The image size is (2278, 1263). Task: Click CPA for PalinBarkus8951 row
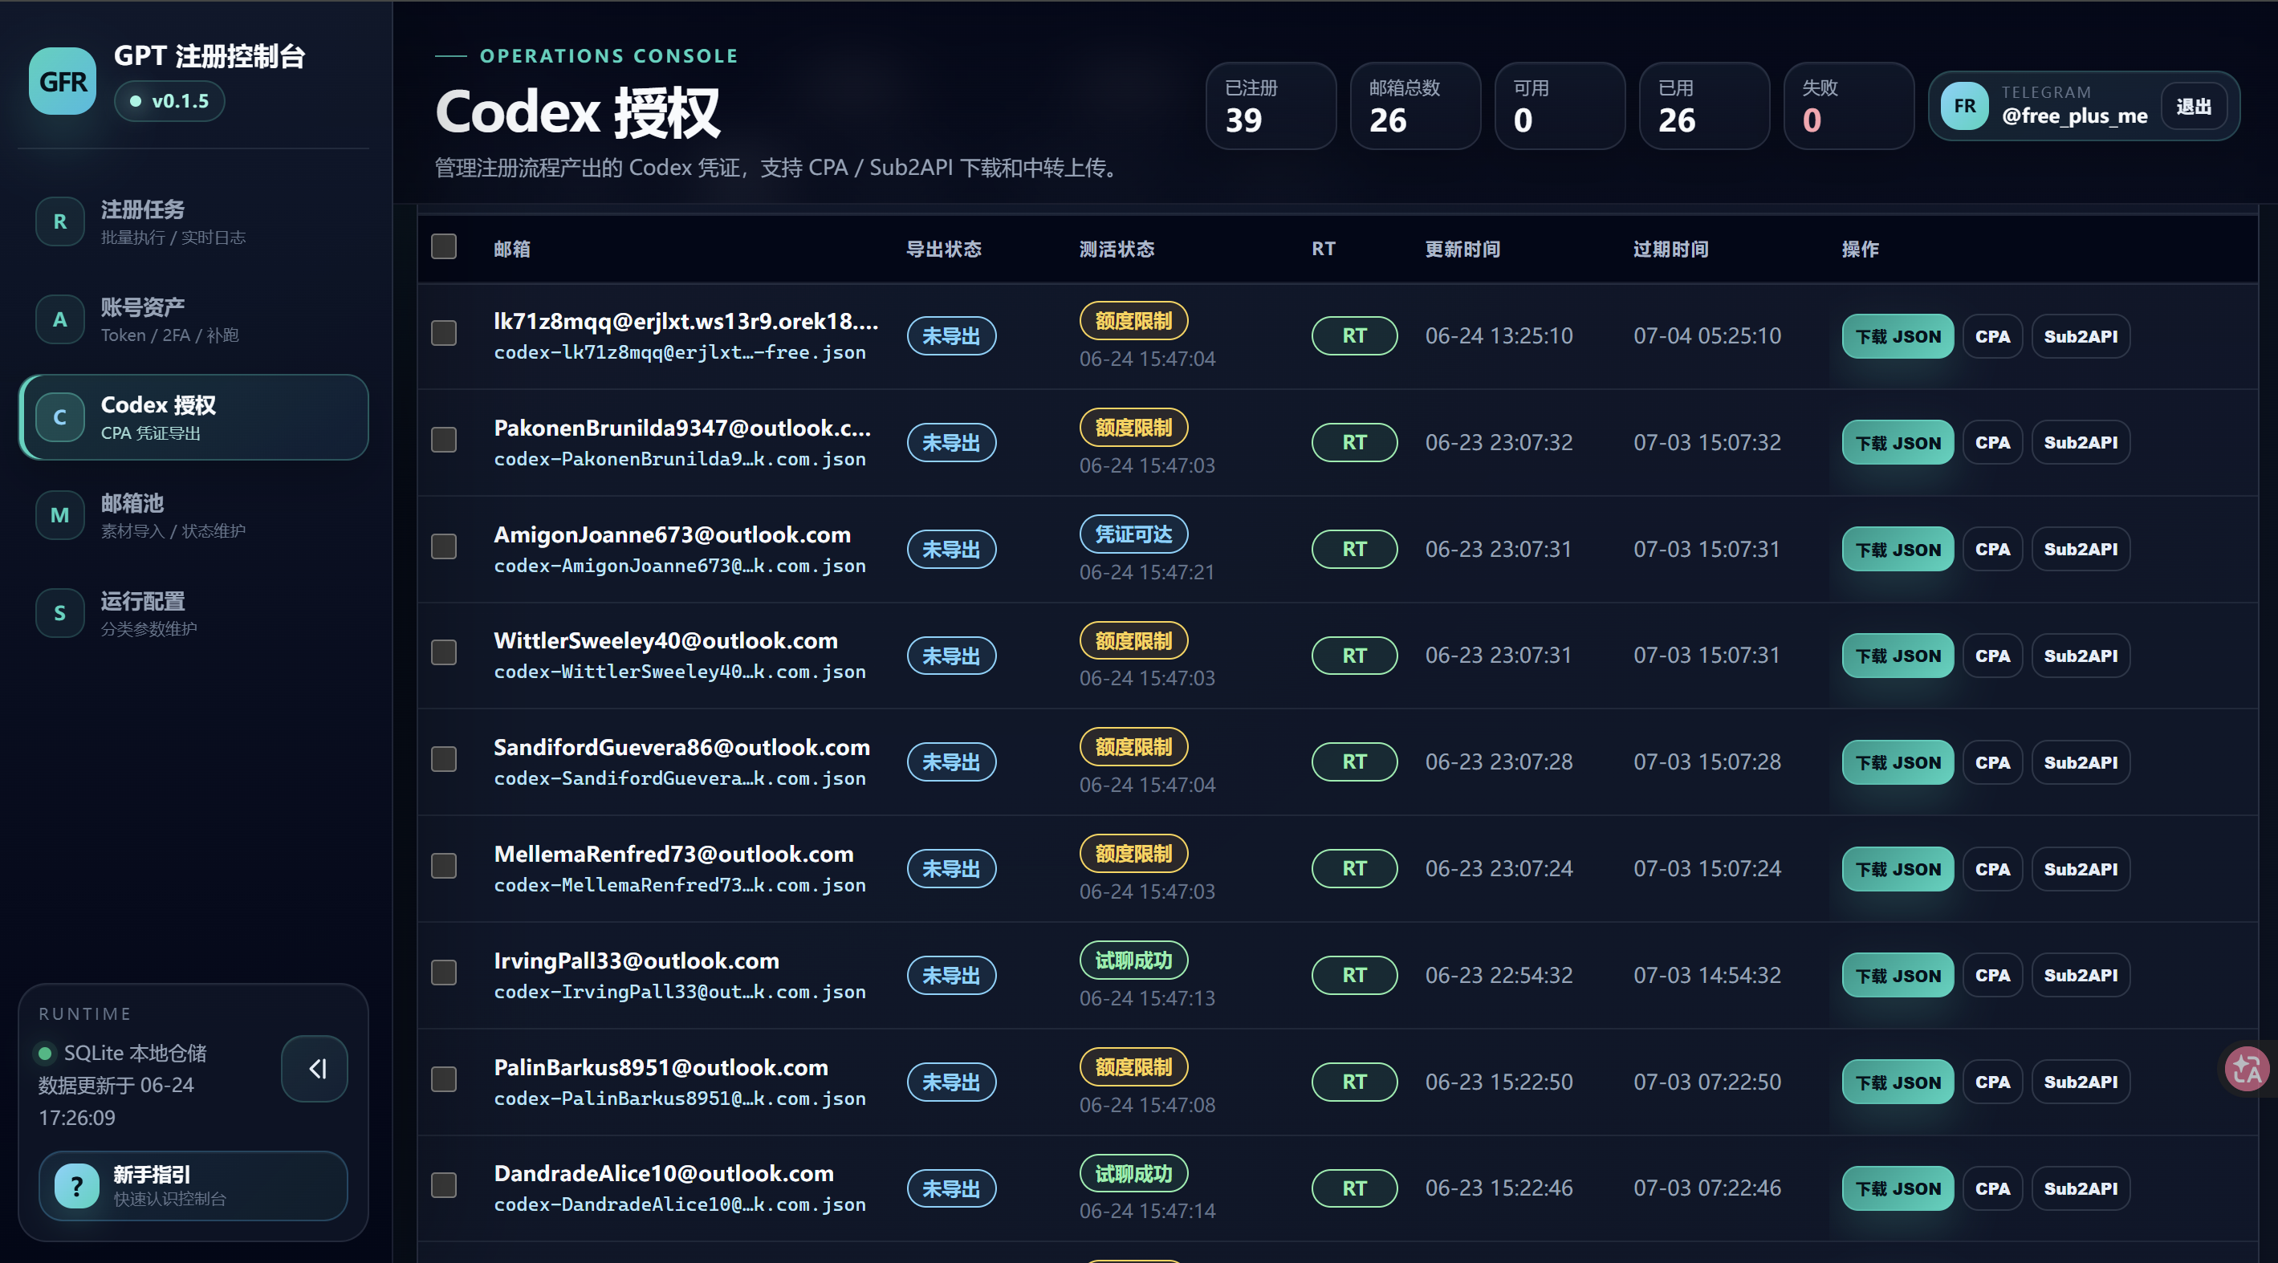pyautogui.click(x=1992, y=1082)
